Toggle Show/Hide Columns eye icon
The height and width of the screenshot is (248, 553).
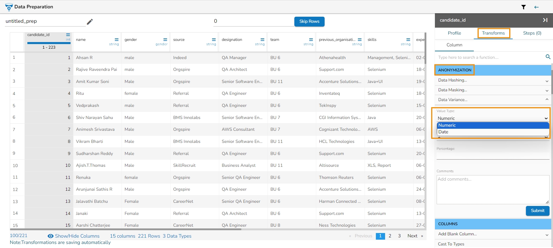pos(50,236)
